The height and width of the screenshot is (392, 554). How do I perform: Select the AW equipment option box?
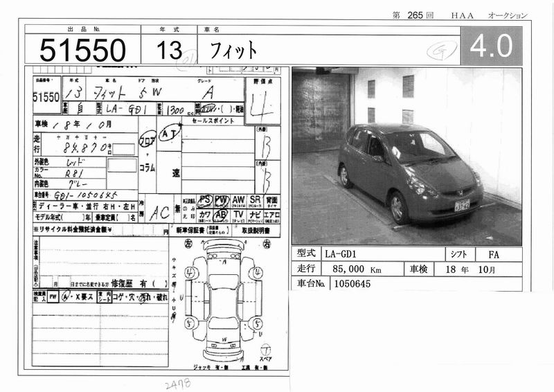pyautogui.click(x=239, y=201)
